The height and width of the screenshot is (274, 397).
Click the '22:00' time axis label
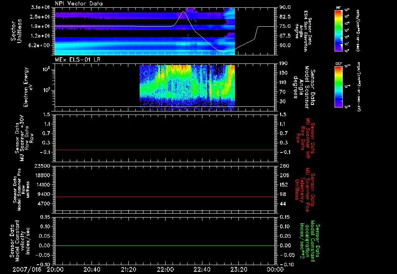[x=165, y=269]
